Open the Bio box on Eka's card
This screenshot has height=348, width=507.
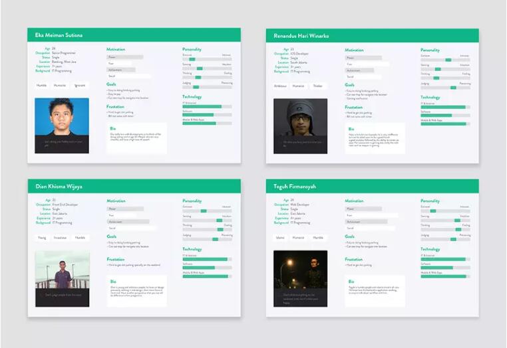pos(136,137)
